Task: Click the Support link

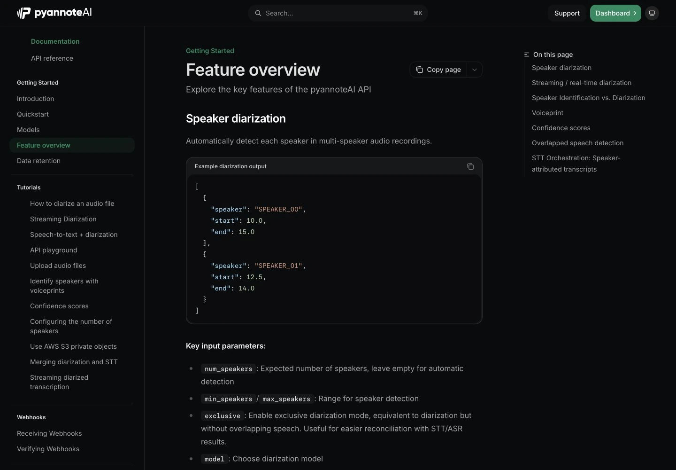Action: click(x=567, y=13)
